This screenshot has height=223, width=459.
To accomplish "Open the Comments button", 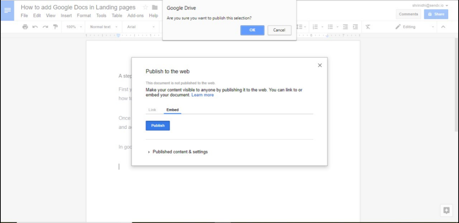I will [408, 14].
